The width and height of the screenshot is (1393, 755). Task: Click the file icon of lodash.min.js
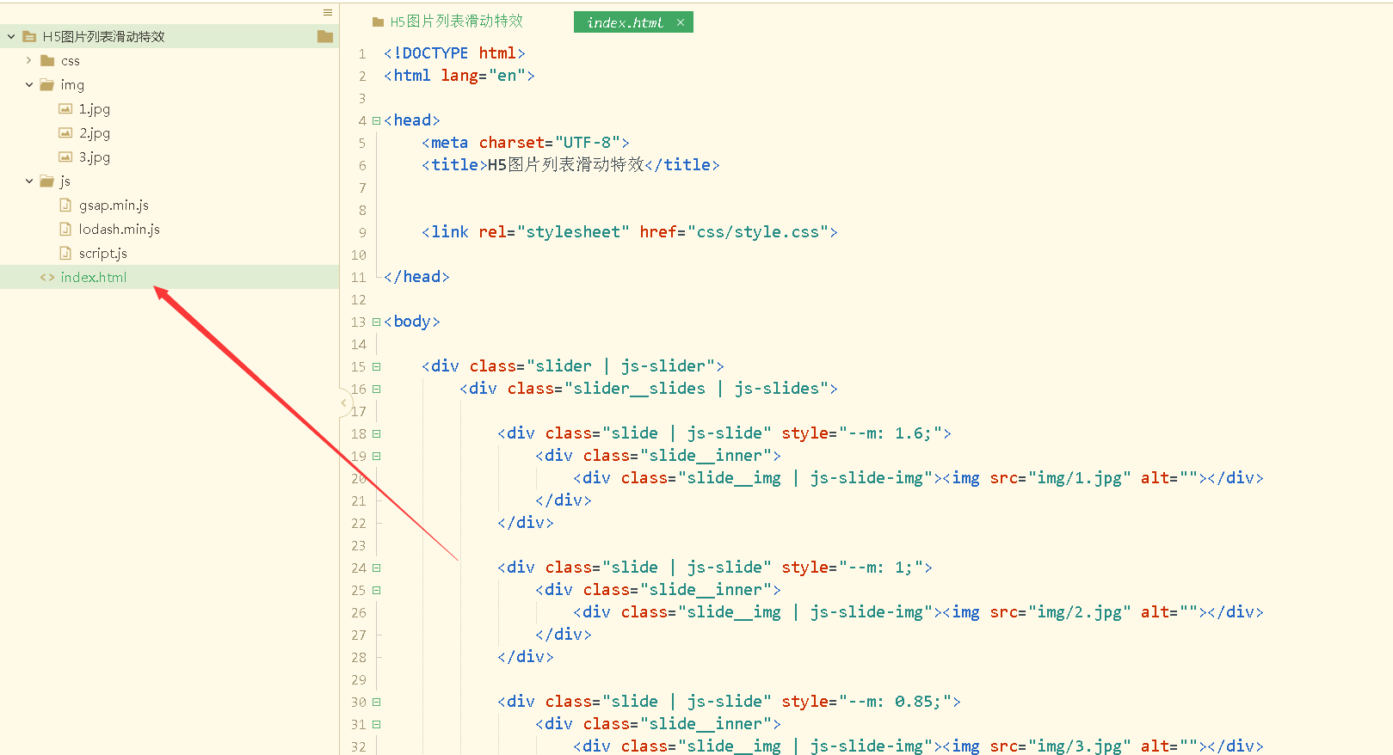pyautogui.click(x=65, y=229)
